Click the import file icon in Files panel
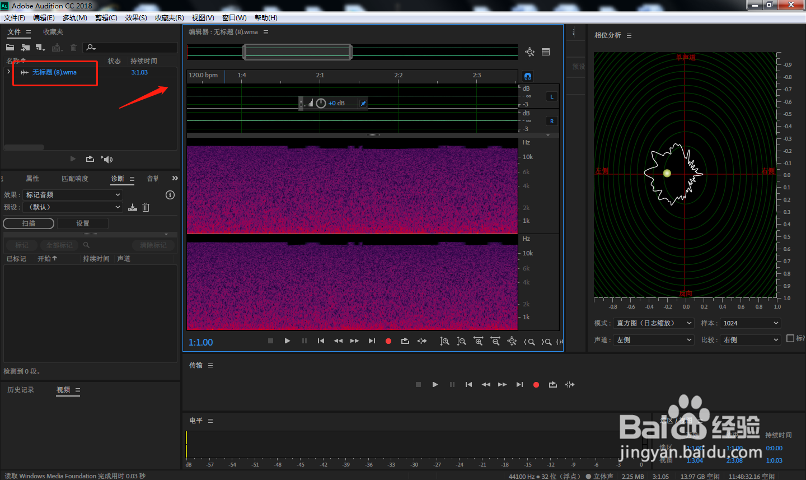This screenshot has height=480, width=806. point(25,48)
